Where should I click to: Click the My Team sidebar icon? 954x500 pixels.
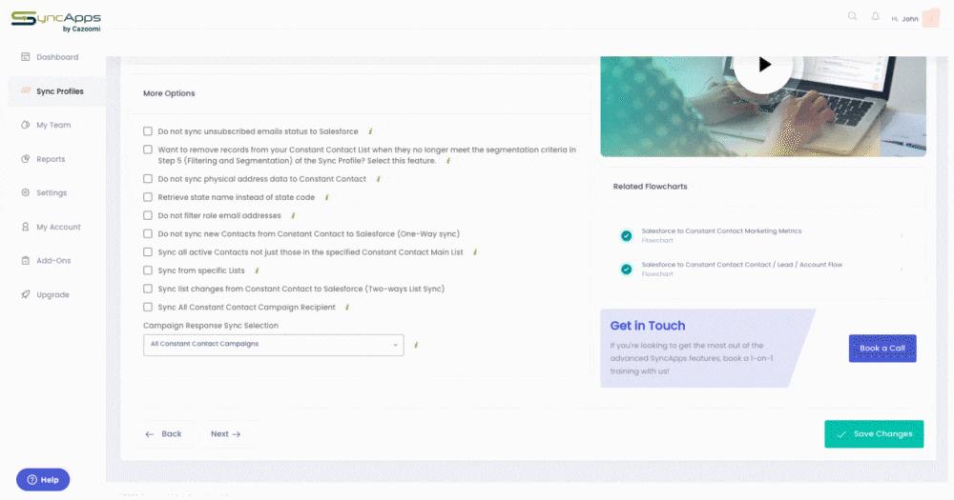tap(26, 125)
